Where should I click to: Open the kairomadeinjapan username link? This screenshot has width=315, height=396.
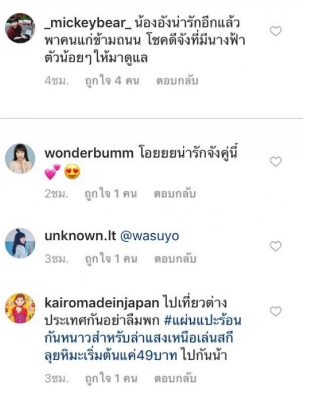click(x=102, y=303)
